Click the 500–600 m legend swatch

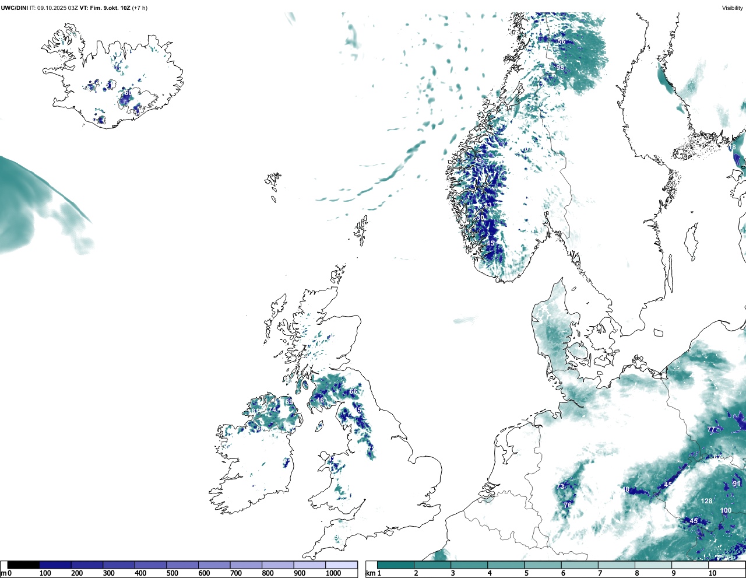(x=182, y=565)
